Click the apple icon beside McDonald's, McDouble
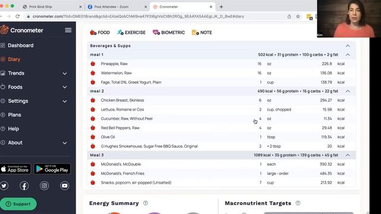 (93, 164)
